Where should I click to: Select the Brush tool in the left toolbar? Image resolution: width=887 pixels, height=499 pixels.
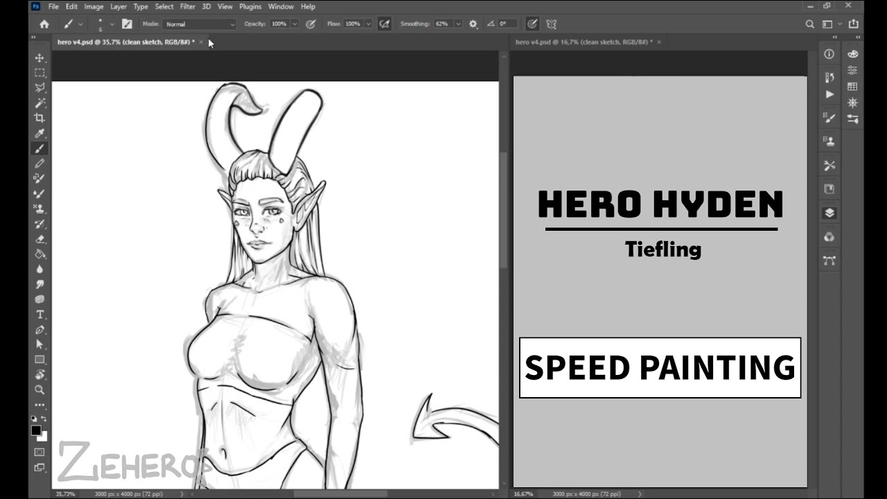coord(39,148)
